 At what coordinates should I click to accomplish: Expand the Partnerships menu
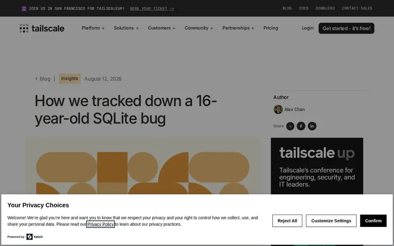[x=238, y=28]
